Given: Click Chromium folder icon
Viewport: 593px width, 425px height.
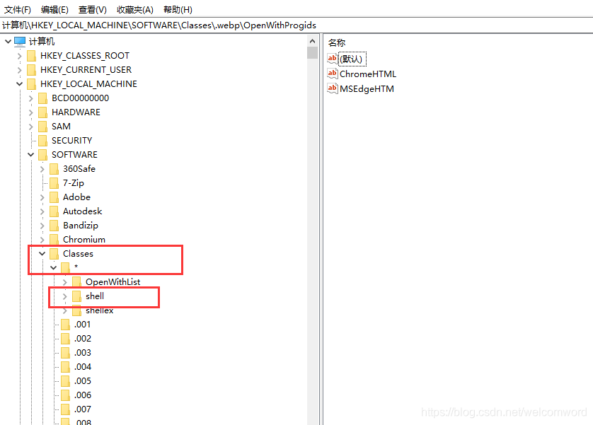Looking at the screenshot, I should [54, 240].
